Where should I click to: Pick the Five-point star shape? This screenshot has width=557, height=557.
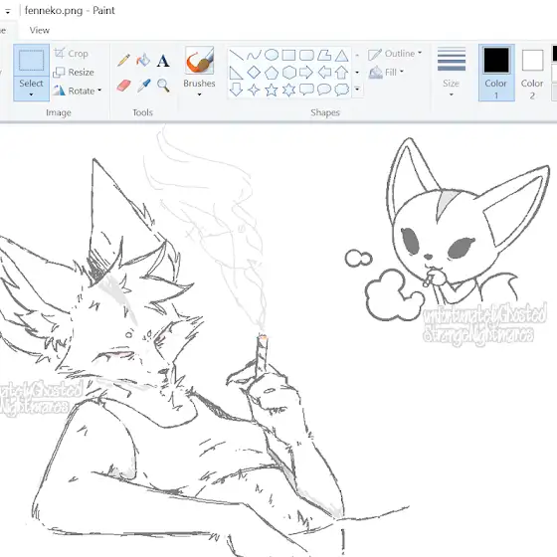272,90
